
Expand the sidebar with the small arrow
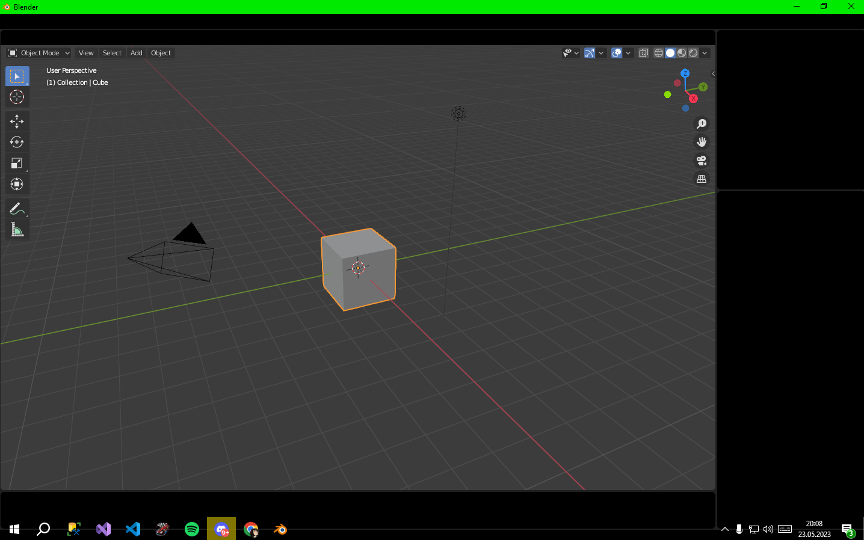click(713, 74)
